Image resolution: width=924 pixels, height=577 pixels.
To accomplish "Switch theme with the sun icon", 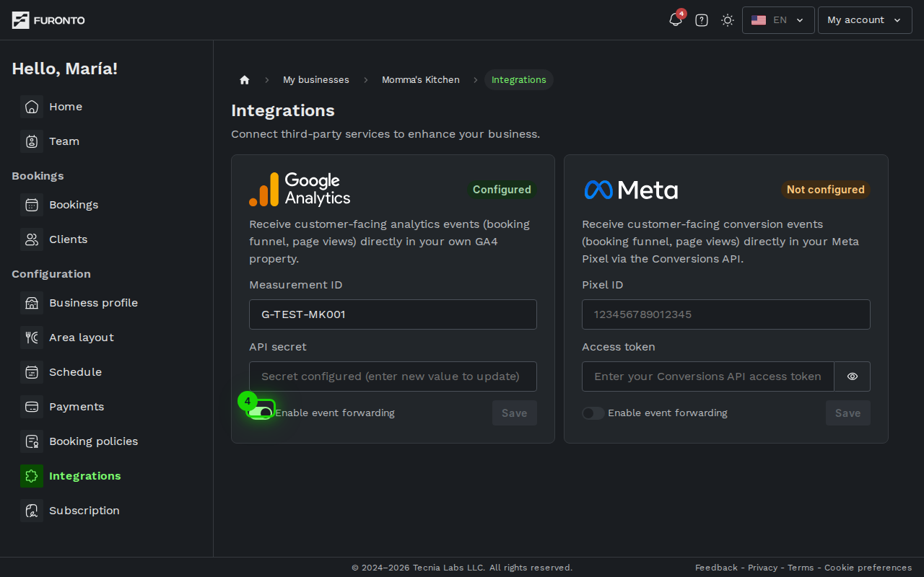I will (x=728, y=20).
